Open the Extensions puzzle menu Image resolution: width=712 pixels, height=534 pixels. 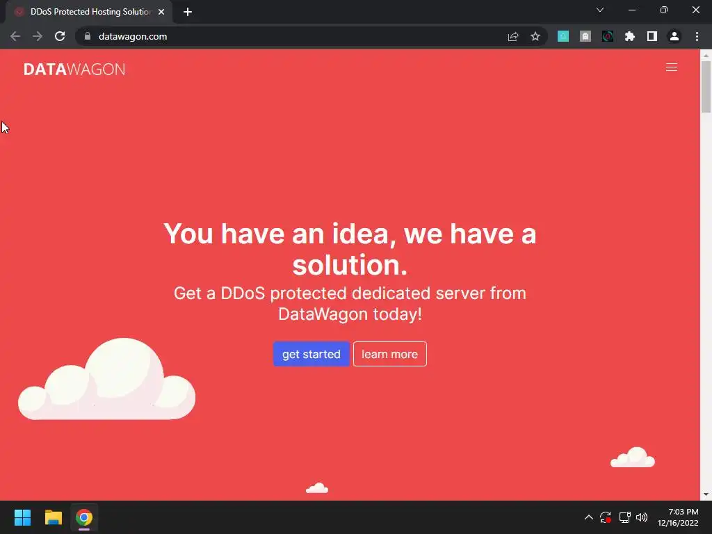click(630, 36)
